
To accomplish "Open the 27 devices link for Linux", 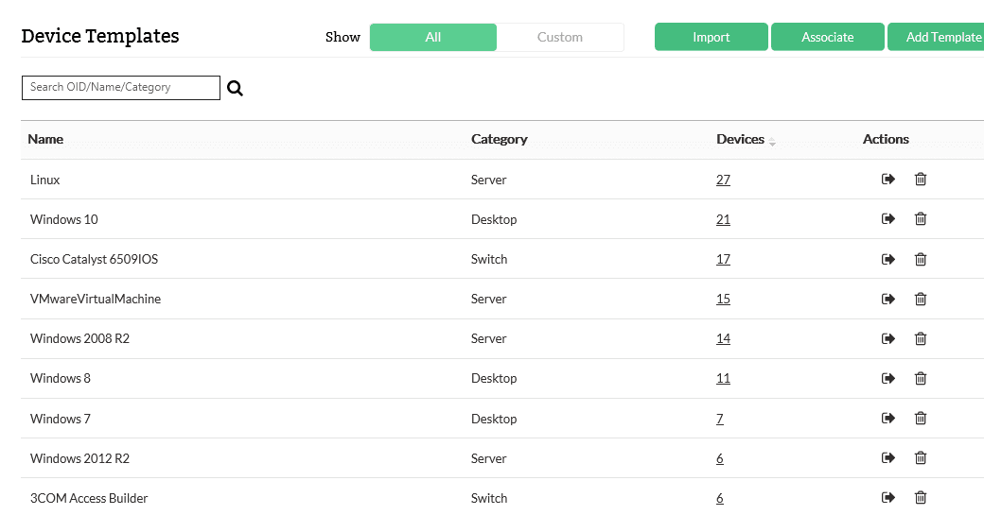I will [x=723, y=180].
